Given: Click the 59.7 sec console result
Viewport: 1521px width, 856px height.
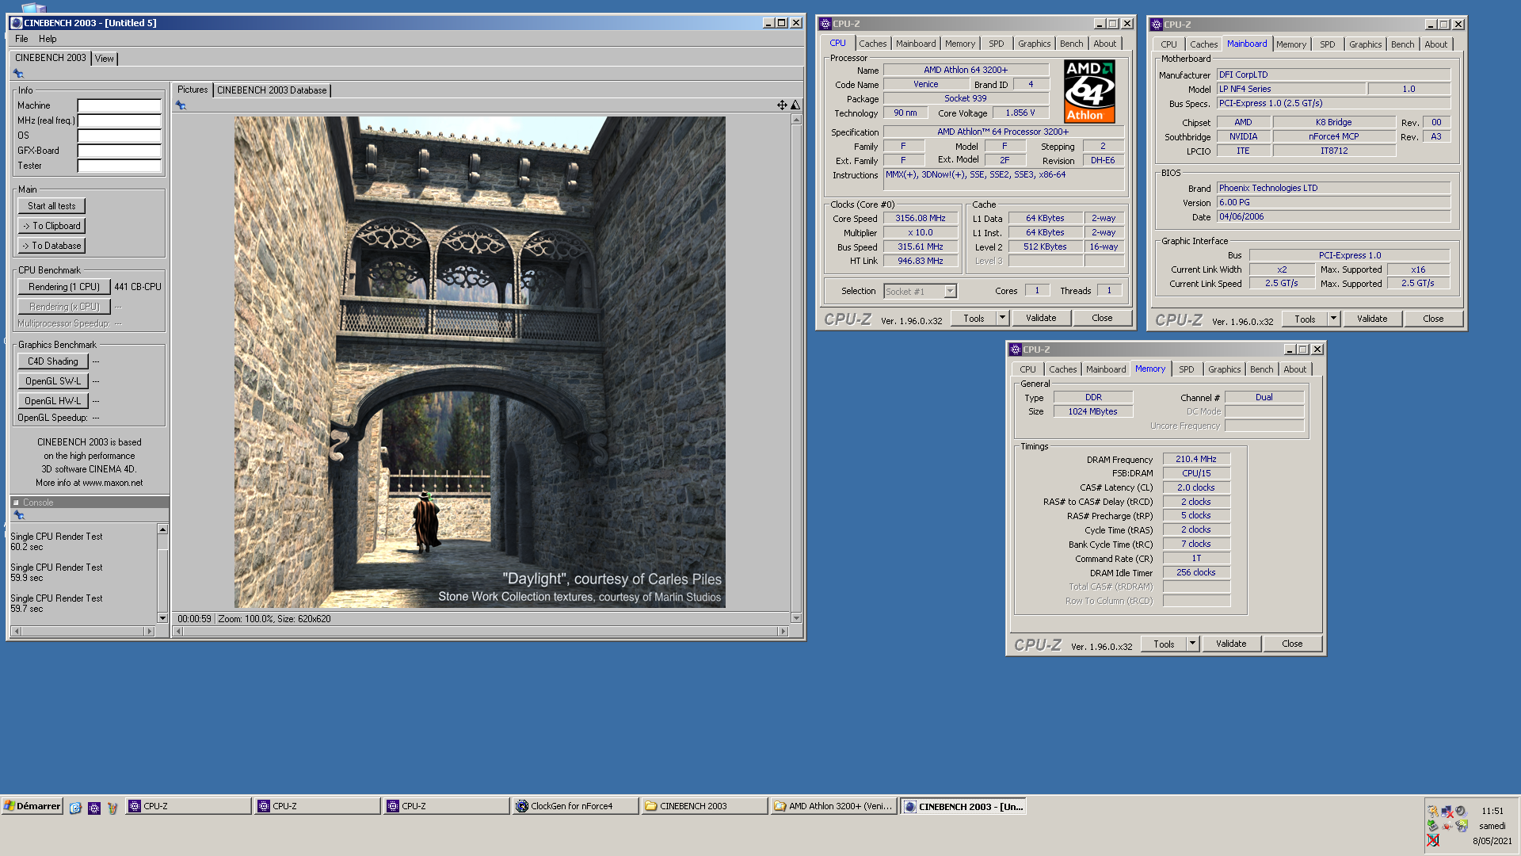Looking at the screenshot, I should (x=27, y=609).
